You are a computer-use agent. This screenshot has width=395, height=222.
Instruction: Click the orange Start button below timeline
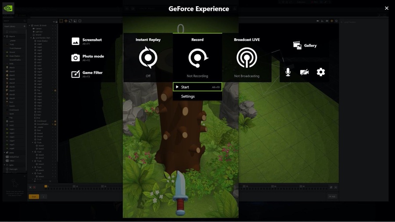tap(34, 197)
